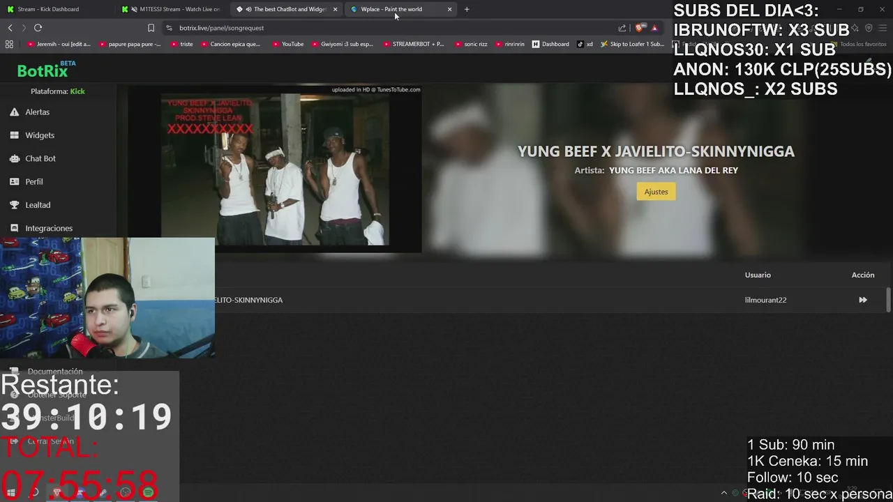Viewport: 893px width, 502px height.
Task: Open the Skip to Loafer bookmark
Action: point(632,44)
